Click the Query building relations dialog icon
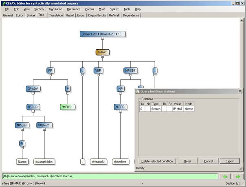Screen dimensions: 246x187 138,91
